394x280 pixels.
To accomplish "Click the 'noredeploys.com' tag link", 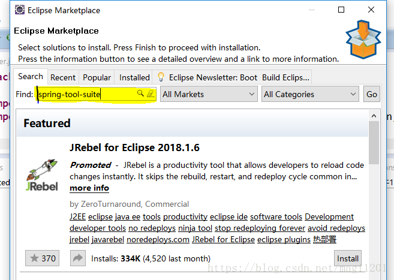I will coord(158,239).
